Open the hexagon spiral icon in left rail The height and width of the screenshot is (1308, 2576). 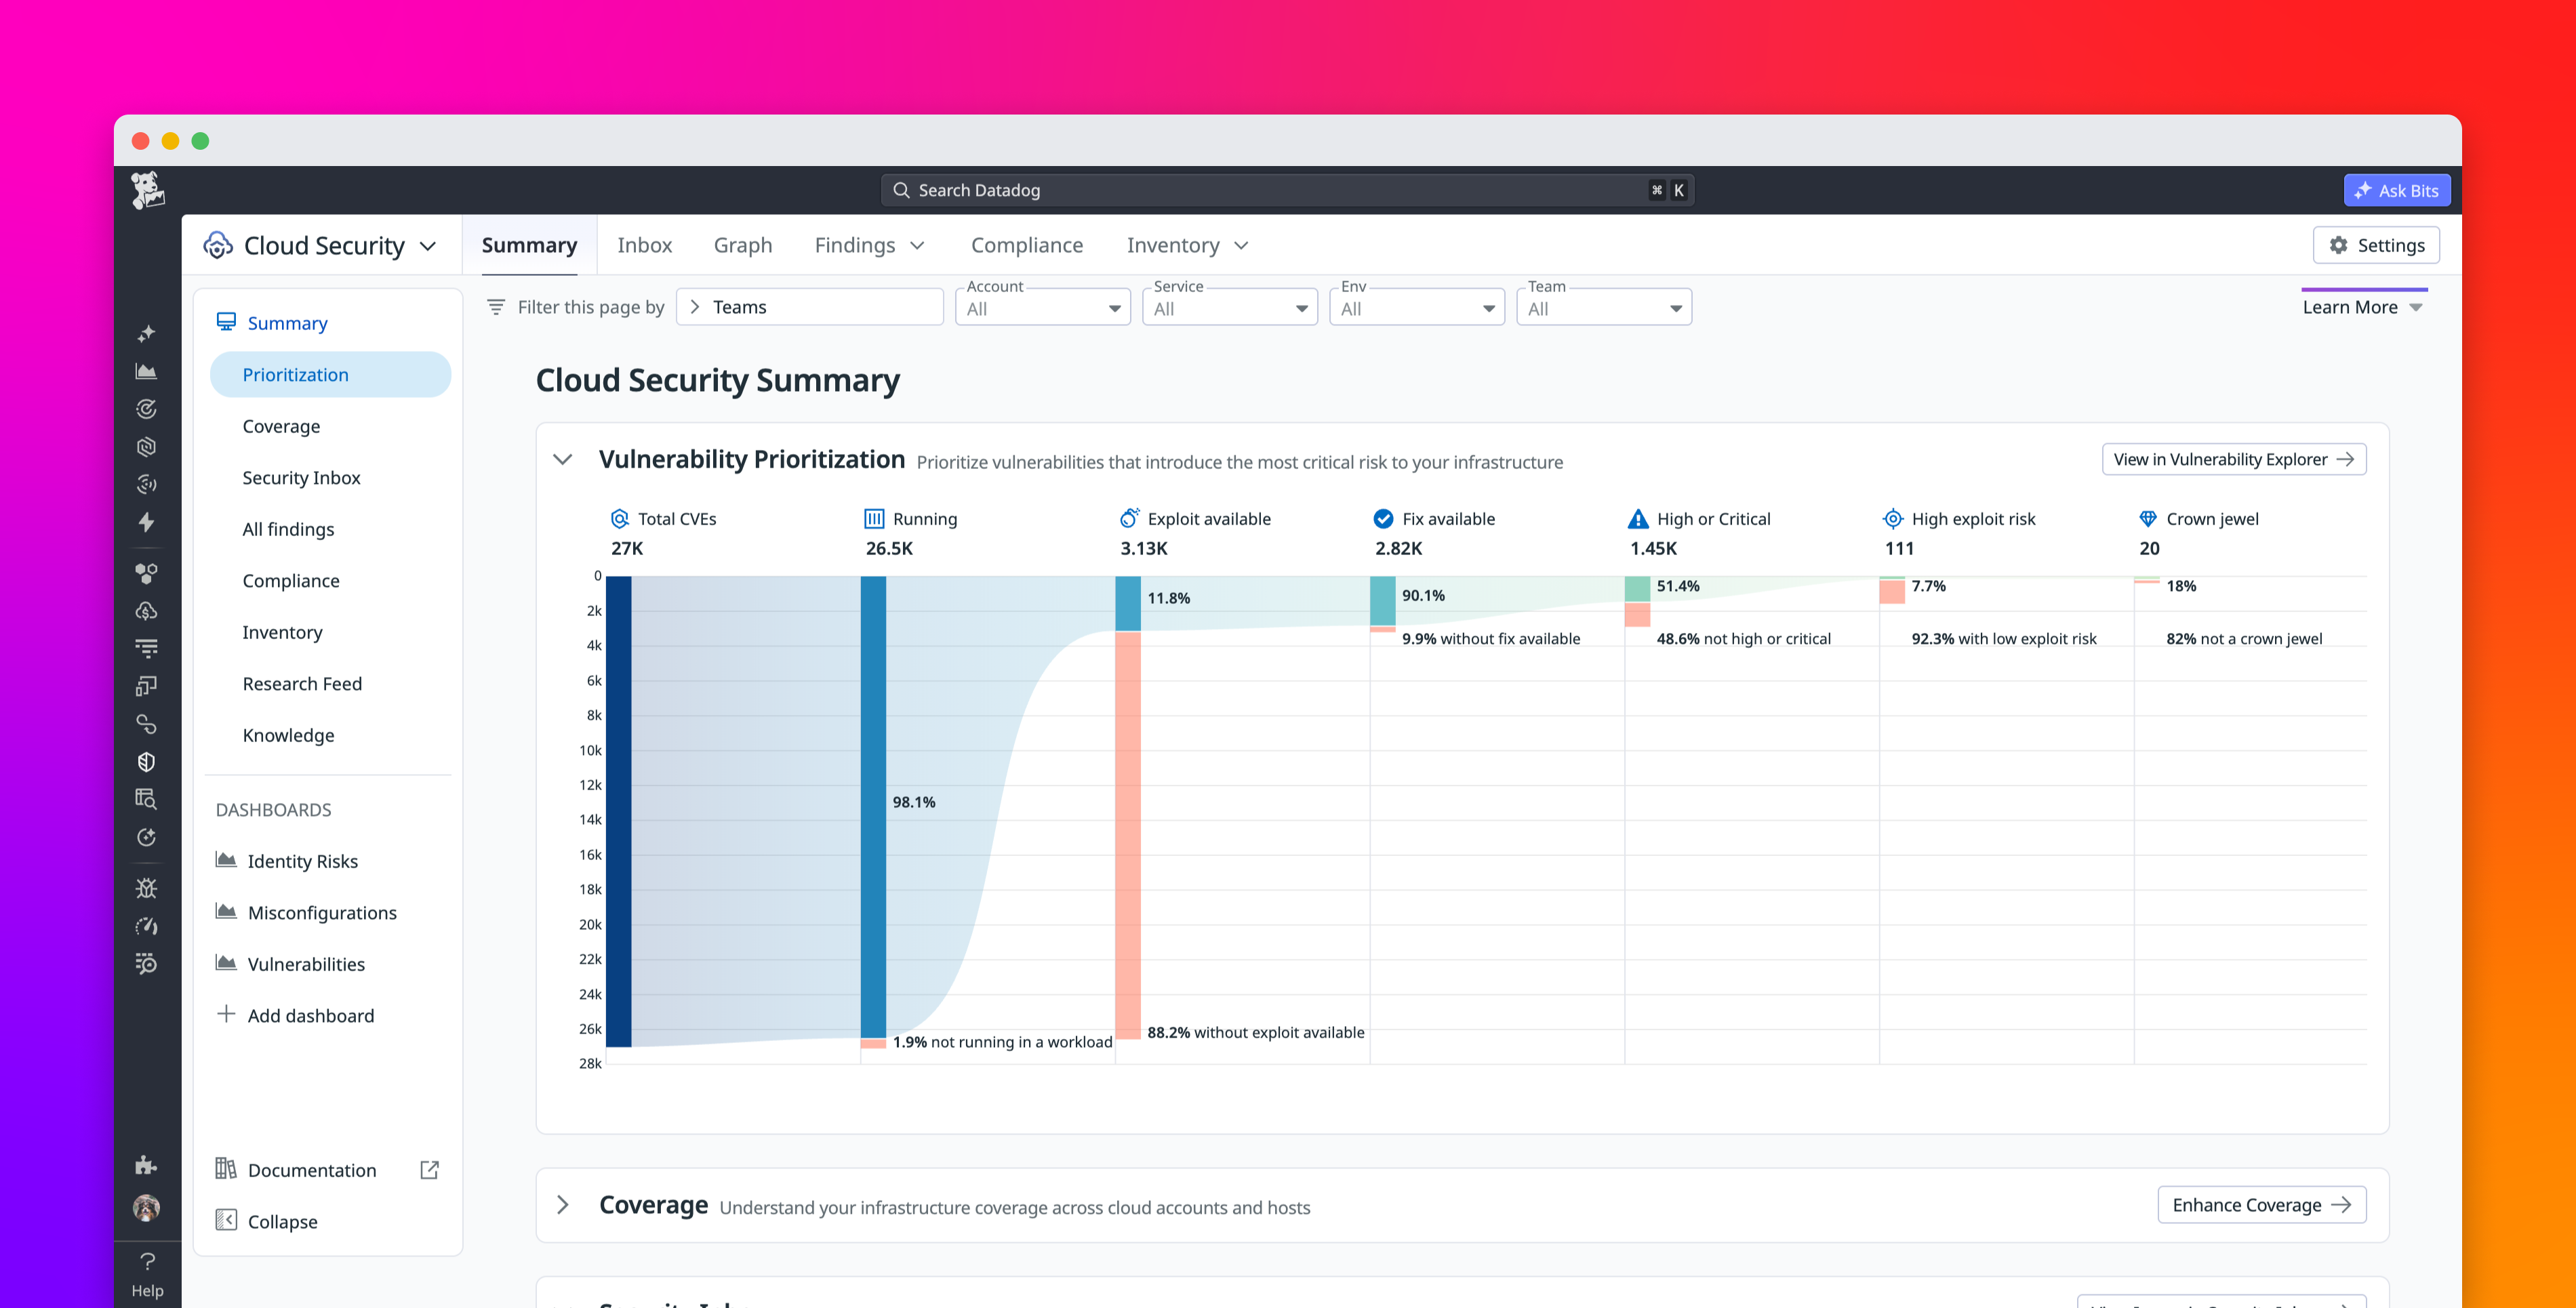pyautogui.click(x=146, y=447)
